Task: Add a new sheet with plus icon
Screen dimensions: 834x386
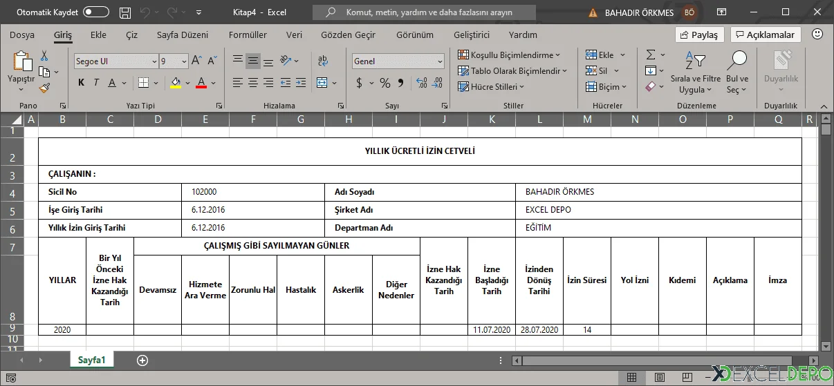Action: pos(142,360)
